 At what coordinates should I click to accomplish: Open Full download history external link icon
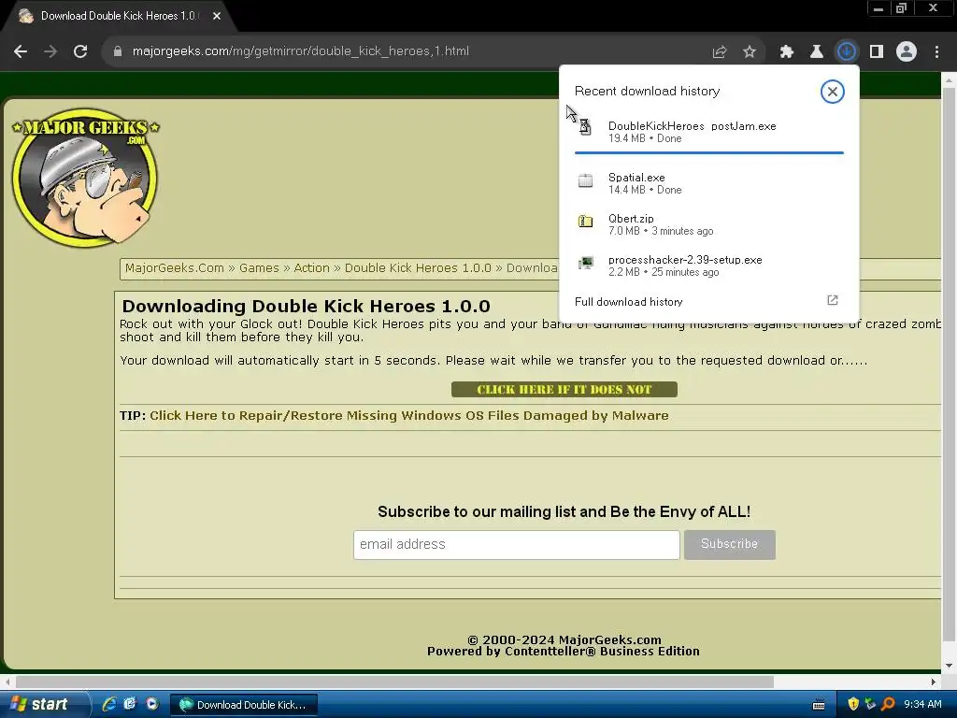point(833,300)
